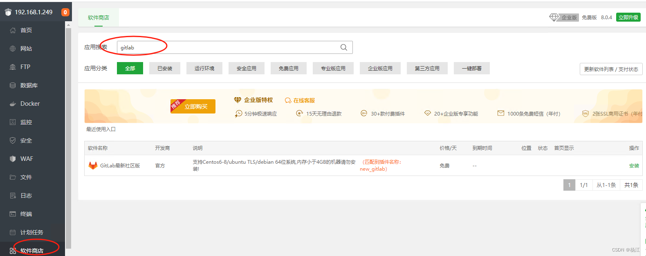The image size is (646, 256).
Task: Click the enterprise diamond icon at top
Action: click(554, 17)
